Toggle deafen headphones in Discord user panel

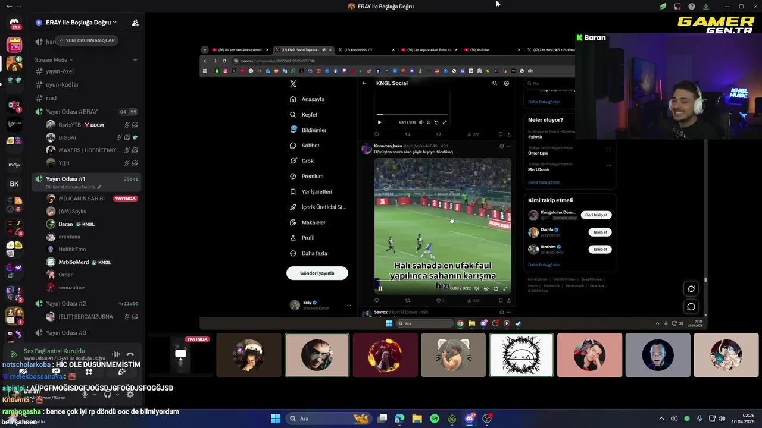click(107, 394)
